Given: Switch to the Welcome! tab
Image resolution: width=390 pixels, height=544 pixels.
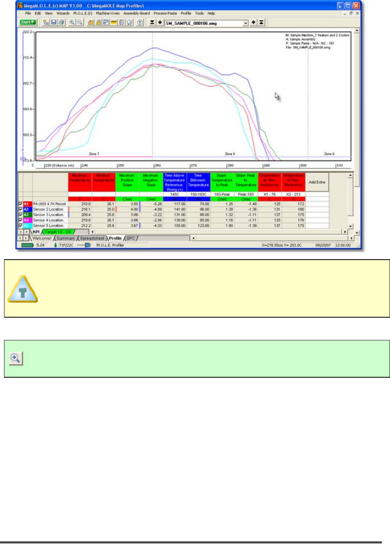Looking at the screenshot, I should coord(42,238).
